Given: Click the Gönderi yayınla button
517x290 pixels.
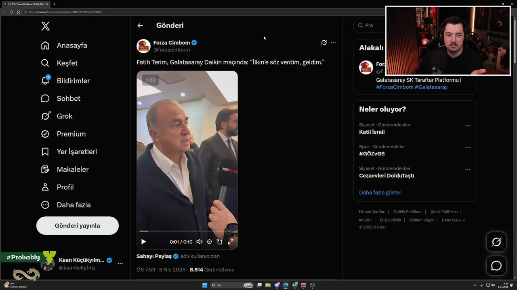Looking at the screenshot, I should 78,226.
